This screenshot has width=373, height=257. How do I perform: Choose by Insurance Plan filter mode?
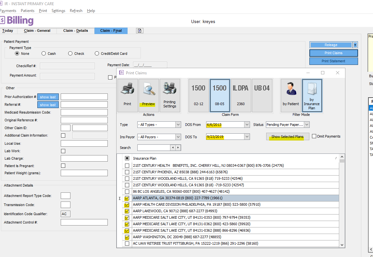click(312, 95)
